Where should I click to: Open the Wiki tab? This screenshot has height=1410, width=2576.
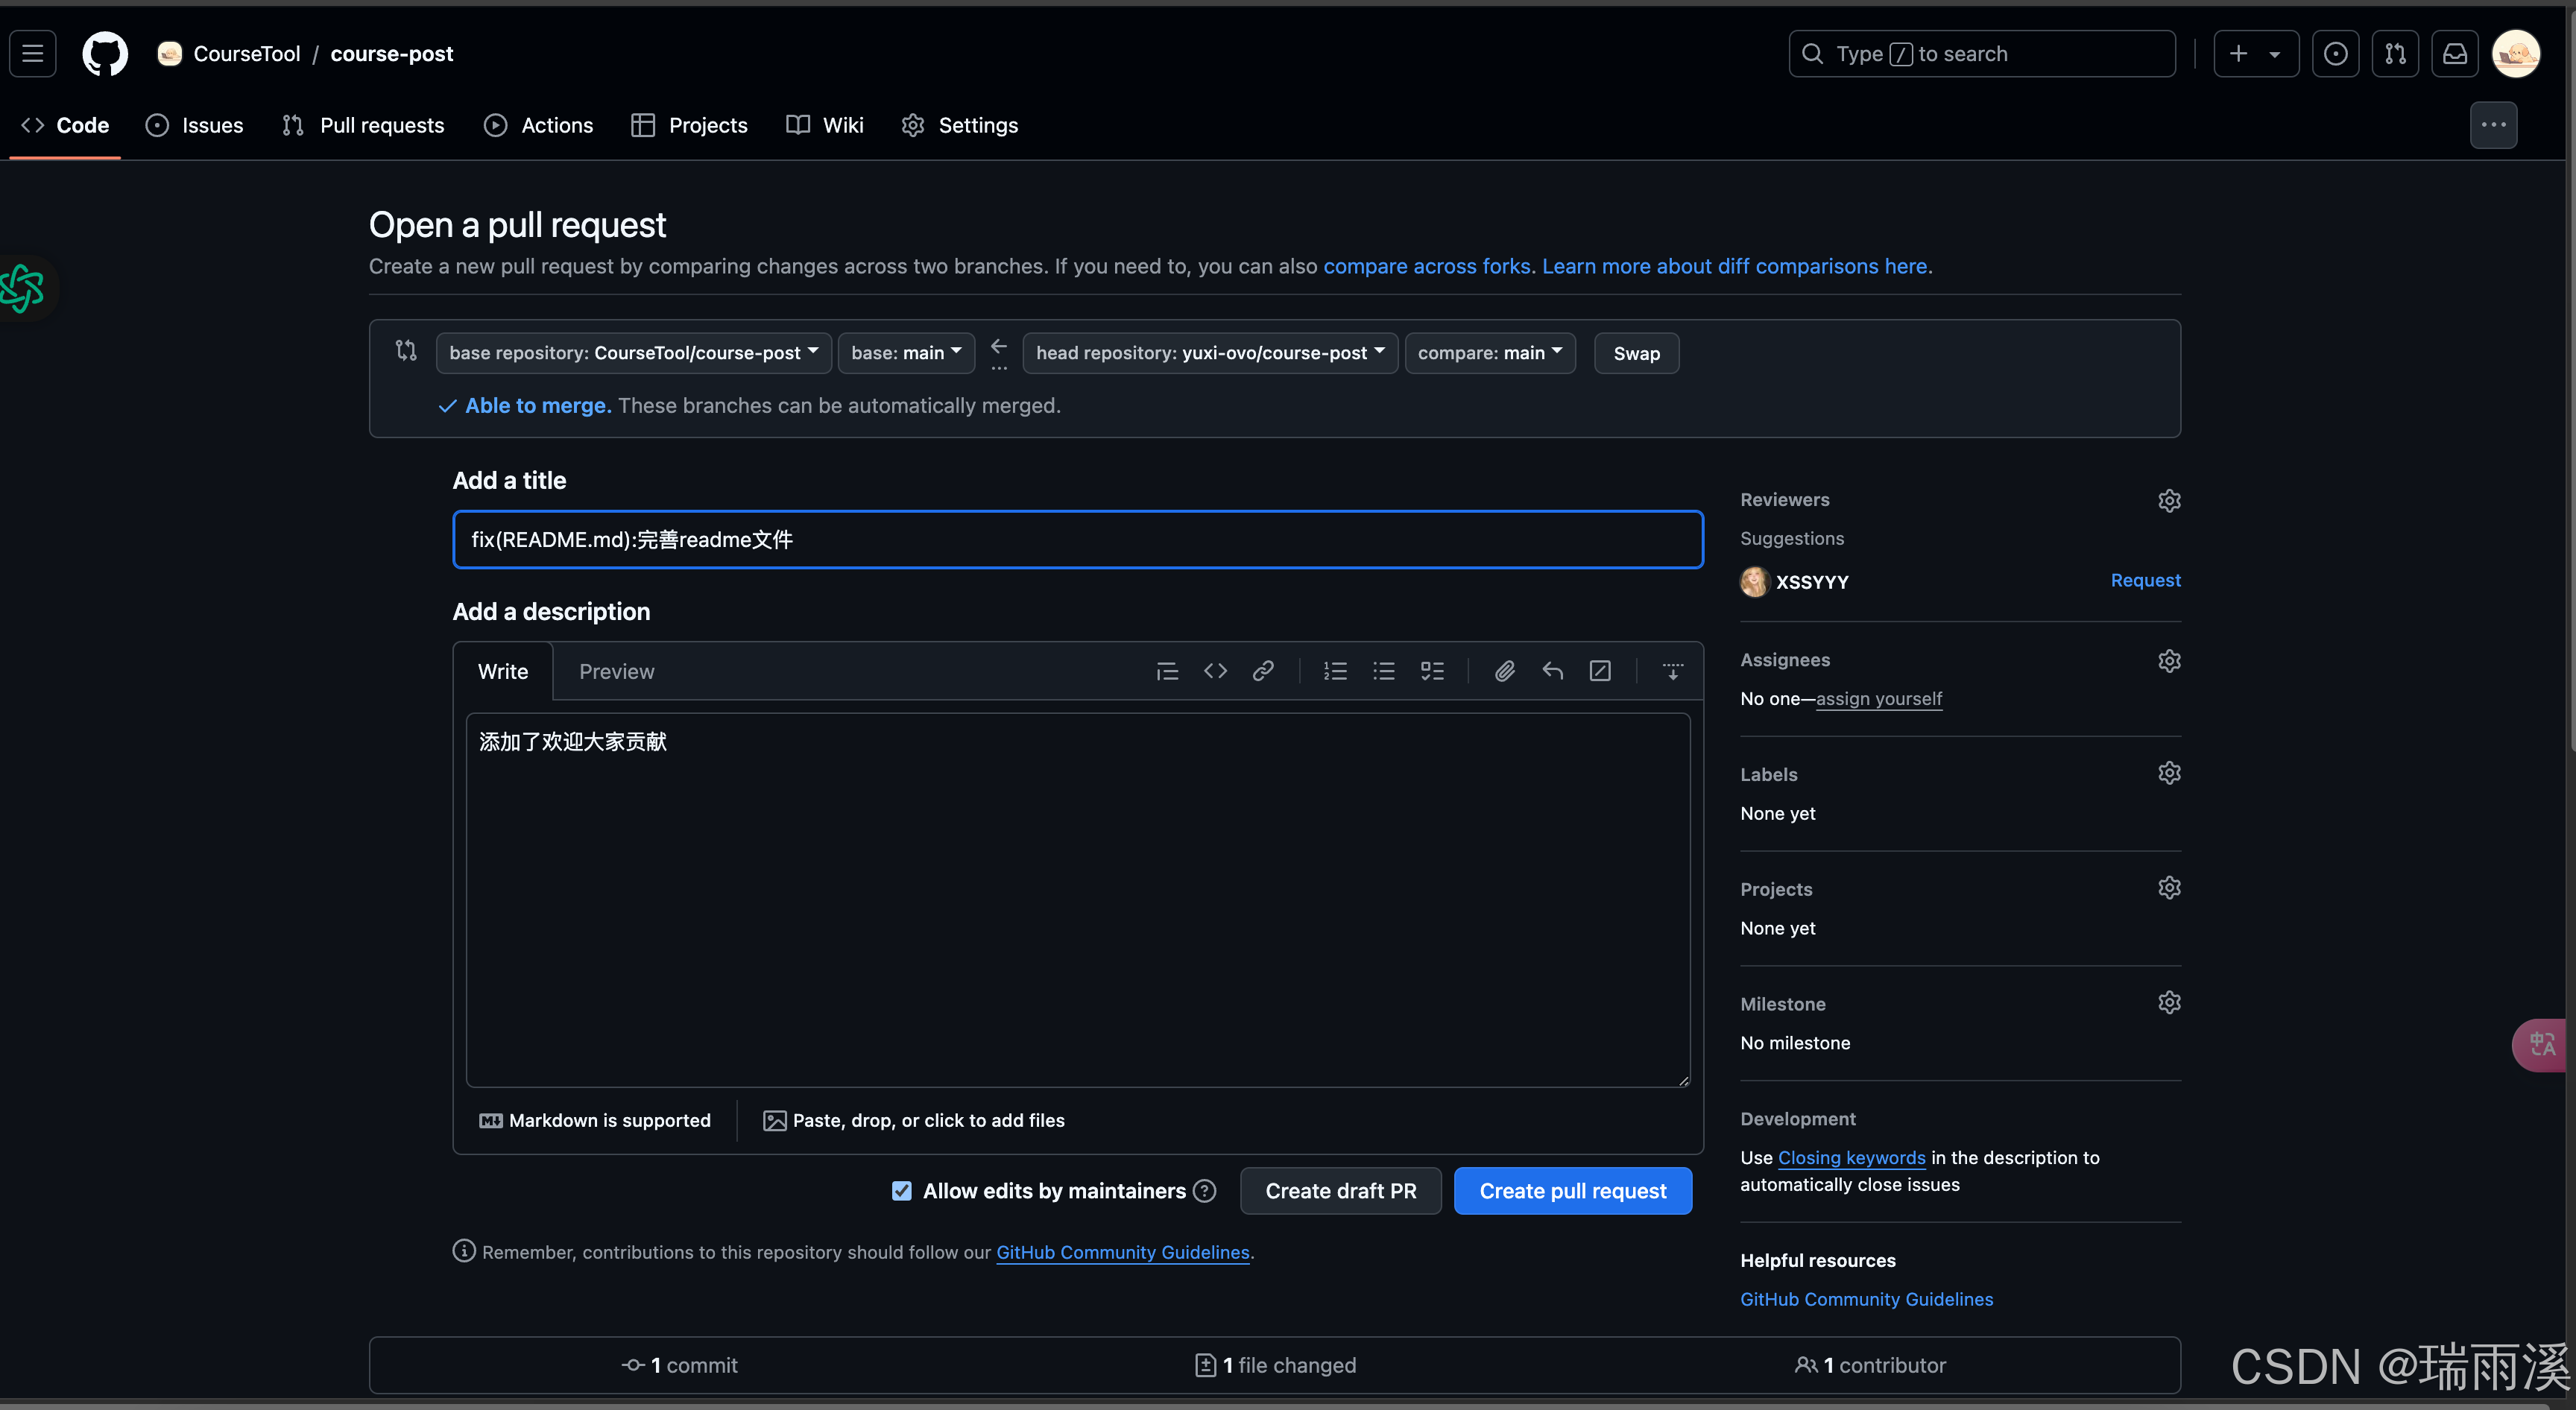[825, 125]
